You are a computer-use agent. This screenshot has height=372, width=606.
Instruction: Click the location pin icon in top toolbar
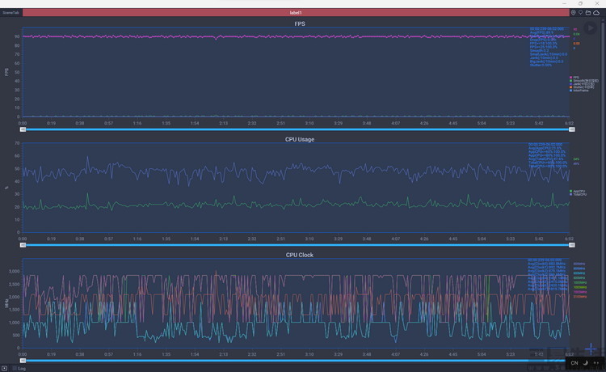point(573,13)
